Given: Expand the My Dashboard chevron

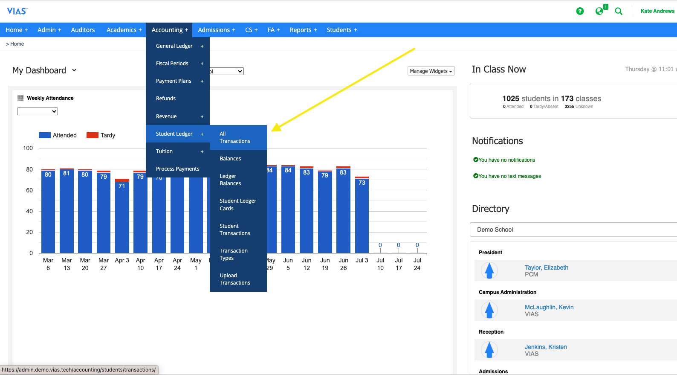Looking at the screenshot, I should (74, 70).
